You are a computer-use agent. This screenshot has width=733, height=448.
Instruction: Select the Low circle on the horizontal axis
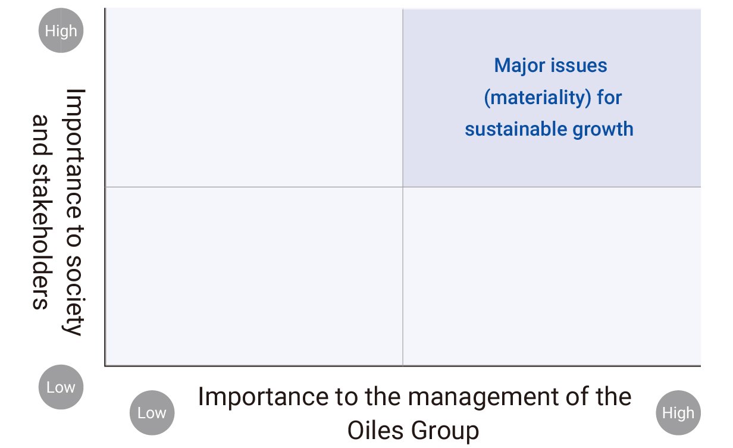pyautogui.click(x=152, y=413)
